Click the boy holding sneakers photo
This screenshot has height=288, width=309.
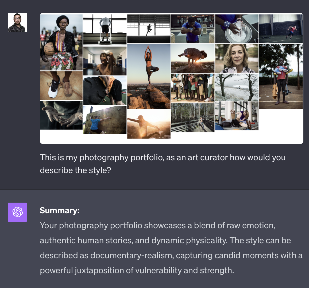tap(281, 77)
